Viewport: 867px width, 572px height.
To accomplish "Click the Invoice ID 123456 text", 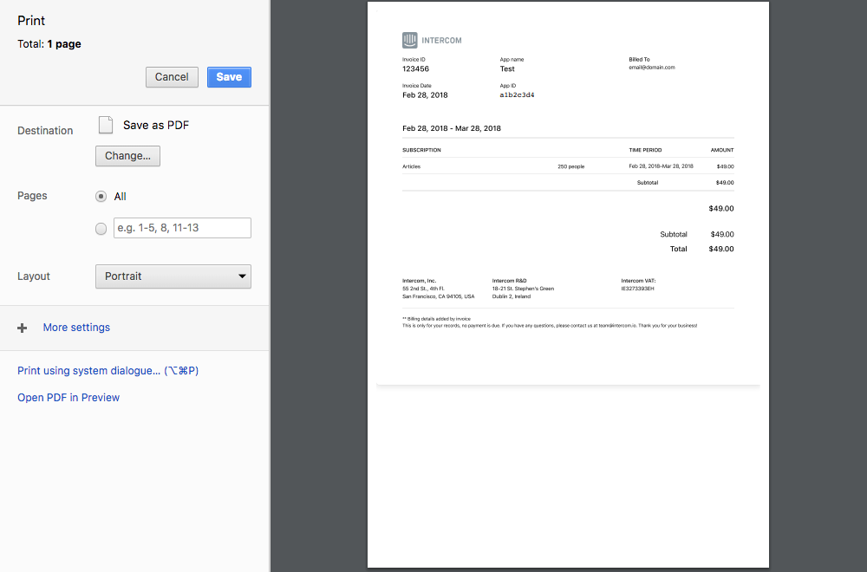I will (x=414, y=68).
